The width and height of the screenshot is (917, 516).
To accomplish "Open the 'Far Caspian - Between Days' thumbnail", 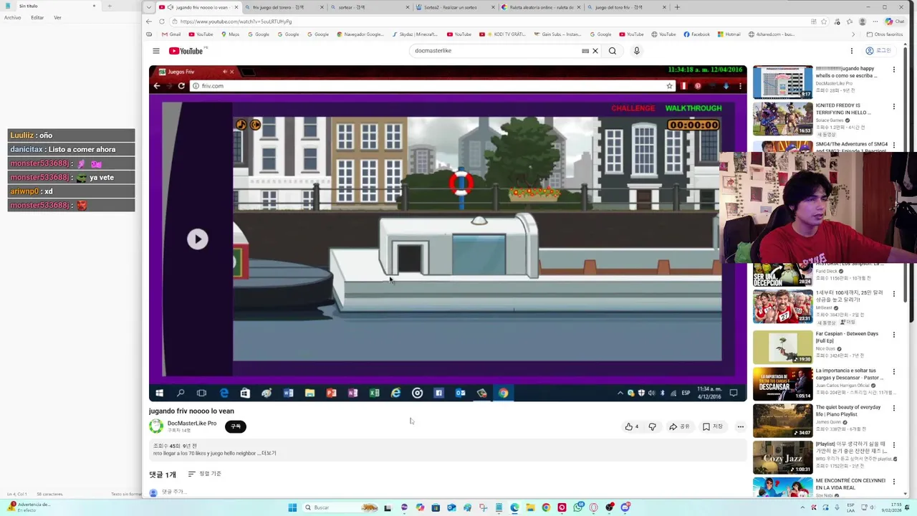I will tap(782, 347).
